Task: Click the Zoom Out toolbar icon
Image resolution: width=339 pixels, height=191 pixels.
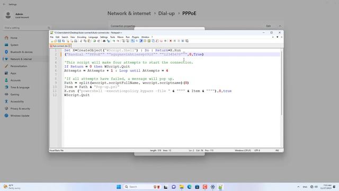Action: (x=118, y=41)
